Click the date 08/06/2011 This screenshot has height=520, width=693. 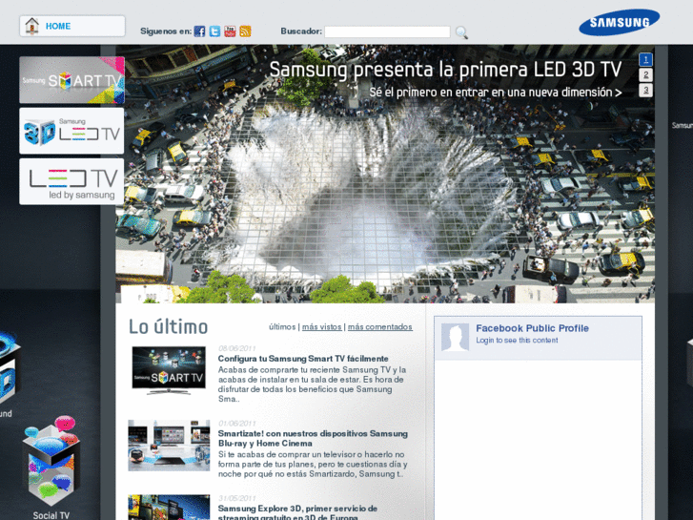(237, 348)
